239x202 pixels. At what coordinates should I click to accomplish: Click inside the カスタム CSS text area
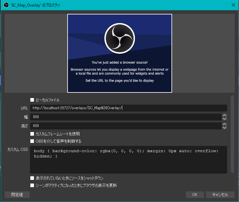[x=129, y=159]
